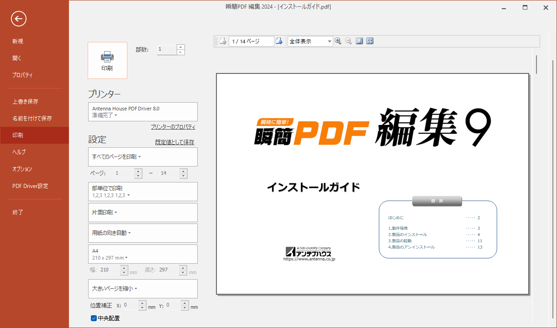Switch preview to multiple pages view

click(370, 41)
